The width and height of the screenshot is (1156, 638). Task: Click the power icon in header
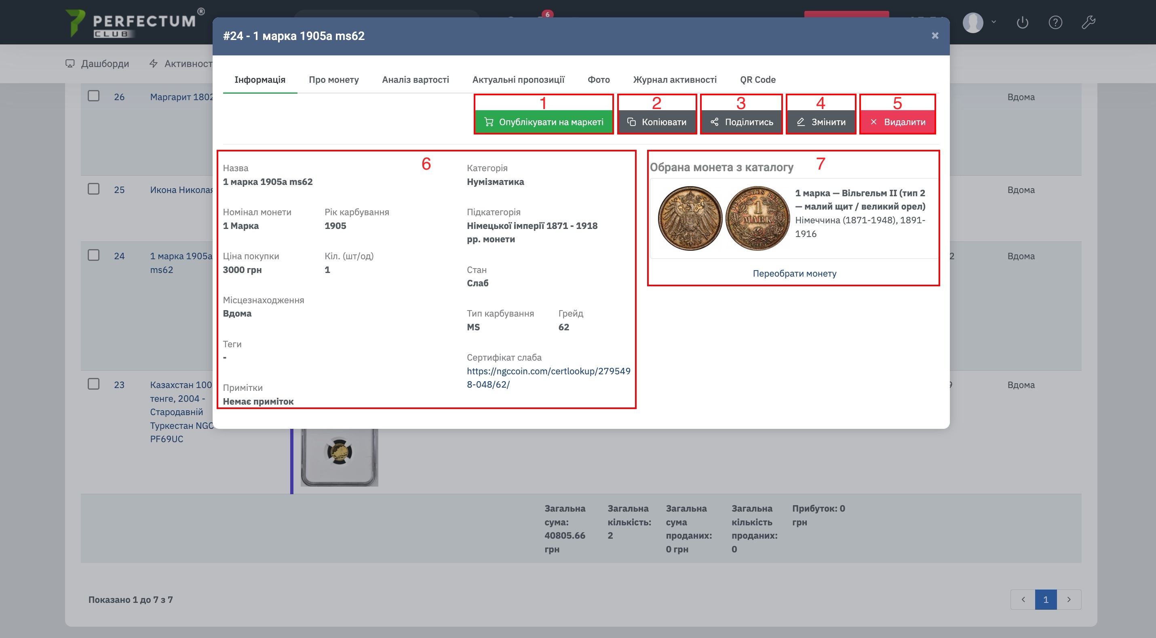(x=1022, y=22)
